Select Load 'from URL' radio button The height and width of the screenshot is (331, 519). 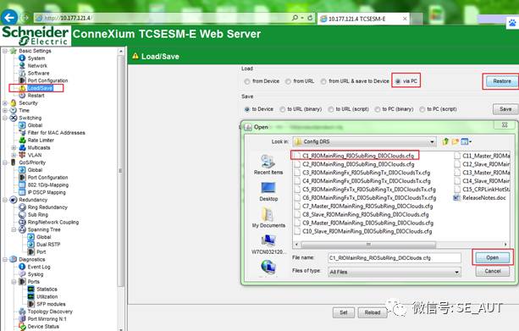tap(288, 81)
